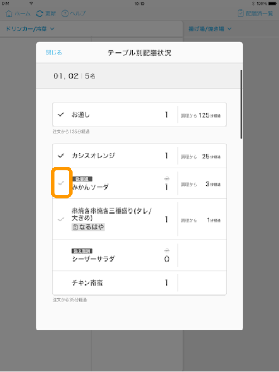Expand the ドリンカー/冷菜 station dropdown
This screenshot has width=279, height=372.
pos(30,29)
